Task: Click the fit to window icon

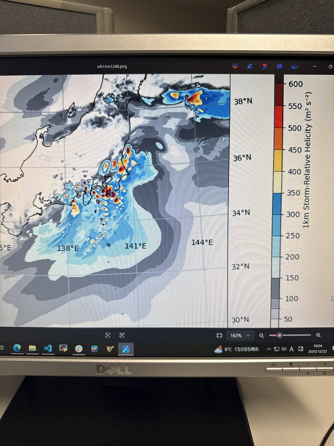Action: [219, 335]
